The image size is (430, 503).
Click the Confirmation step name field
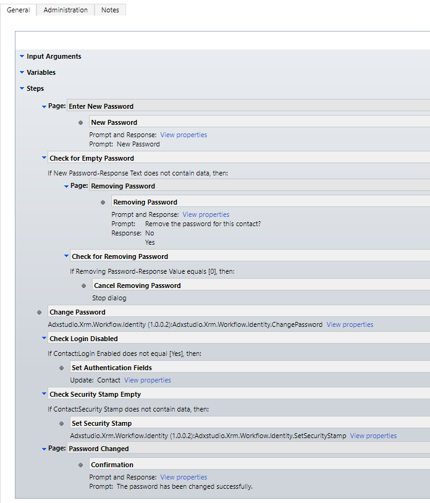pyautogui.click(x=259, y=465)
